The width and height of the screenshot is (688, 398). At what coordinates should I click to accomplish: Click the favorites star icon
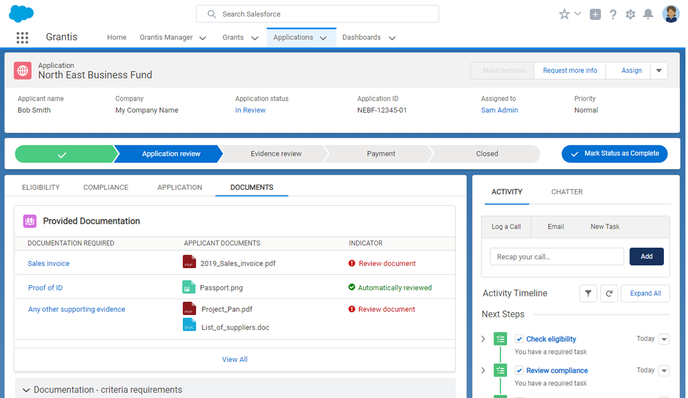coord(564,14)
